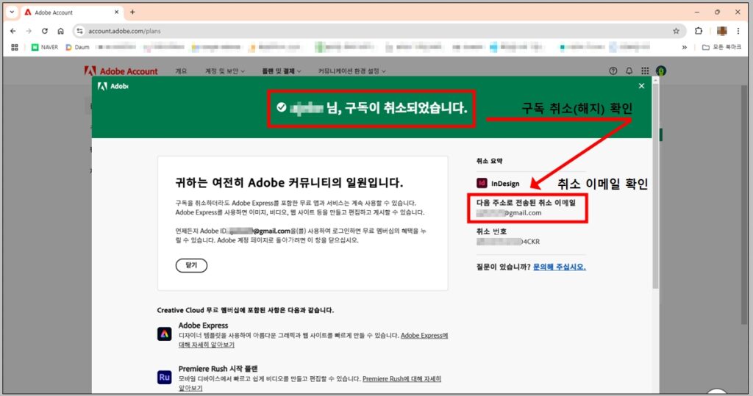
Task: Open the 모든 북마크 folder
Action: point(722,47)
